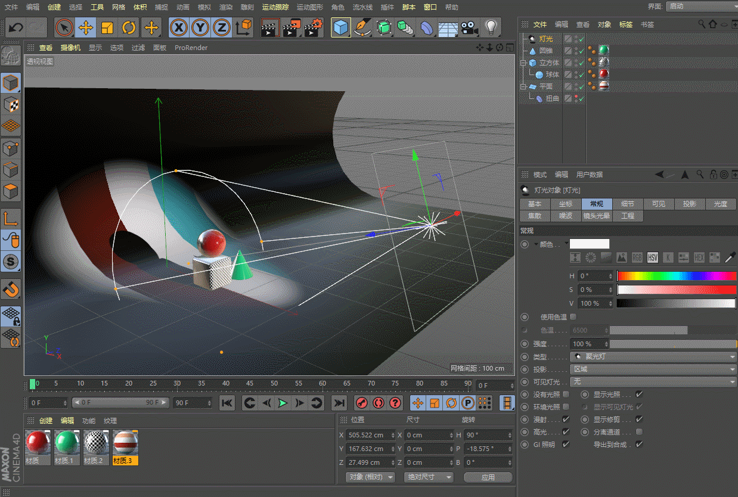Click the white 颜色 color swatch
Screen dimensions: 738x497
[590, 244]
